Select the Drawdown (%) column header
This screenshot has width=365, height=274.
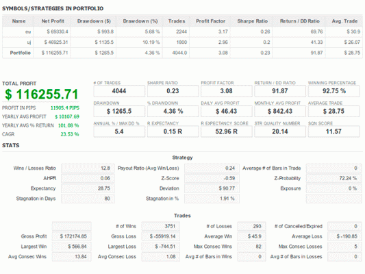[x=140, y=21]
